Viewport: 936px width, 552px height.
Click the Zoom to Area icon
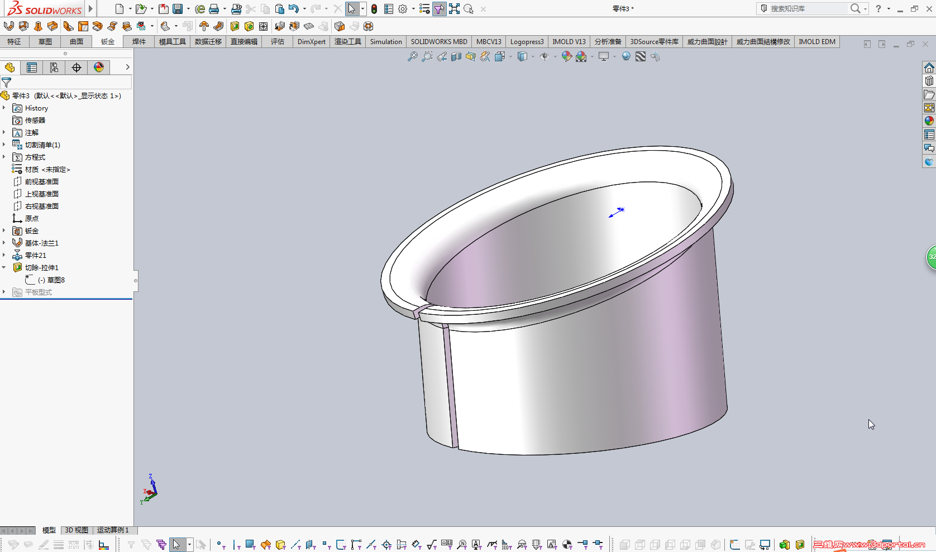point(427,56)
